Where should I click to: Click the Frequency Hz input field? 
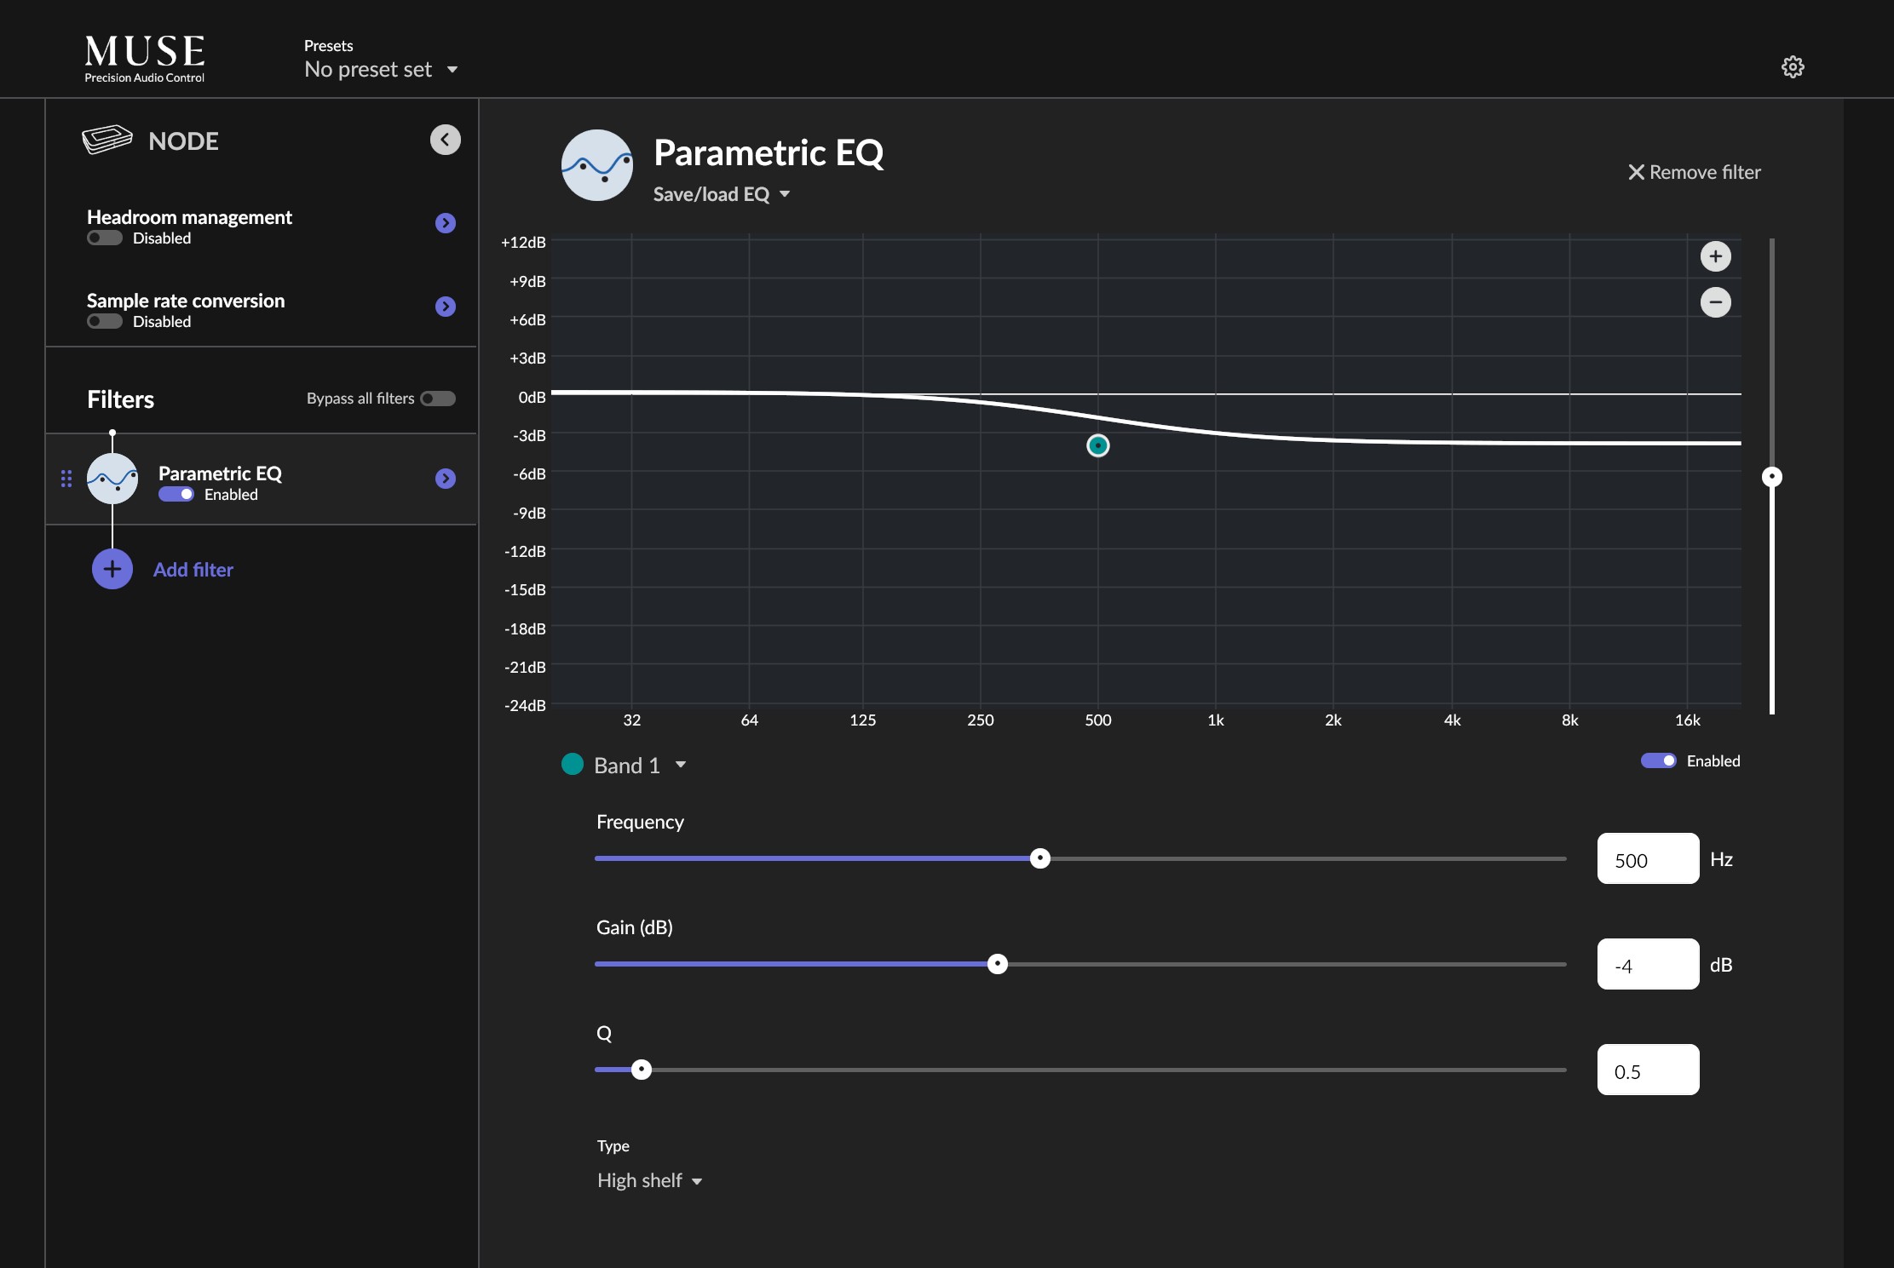pyautogui.click(x=1648, y=858)
